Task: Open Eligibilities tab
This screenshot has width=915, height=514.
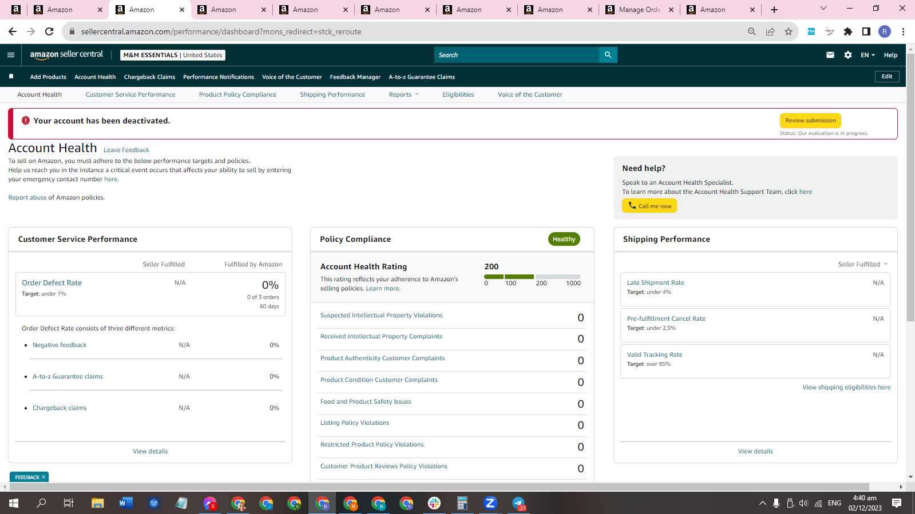Action: [458, 94]
